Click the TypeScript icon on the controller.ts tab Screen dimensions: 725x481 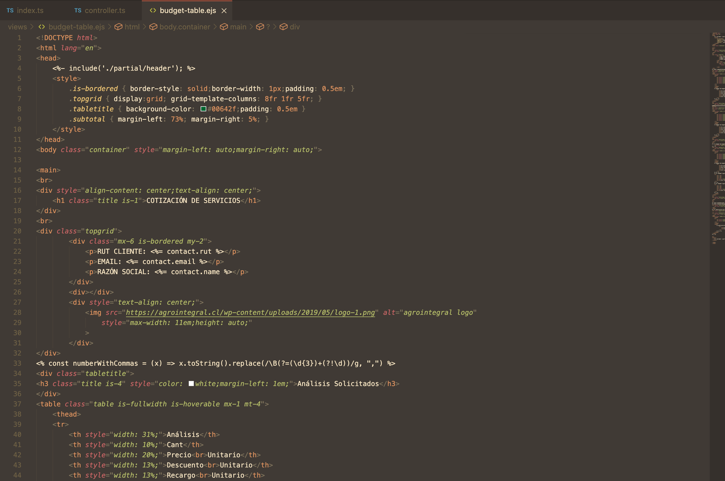click(78, 10)
